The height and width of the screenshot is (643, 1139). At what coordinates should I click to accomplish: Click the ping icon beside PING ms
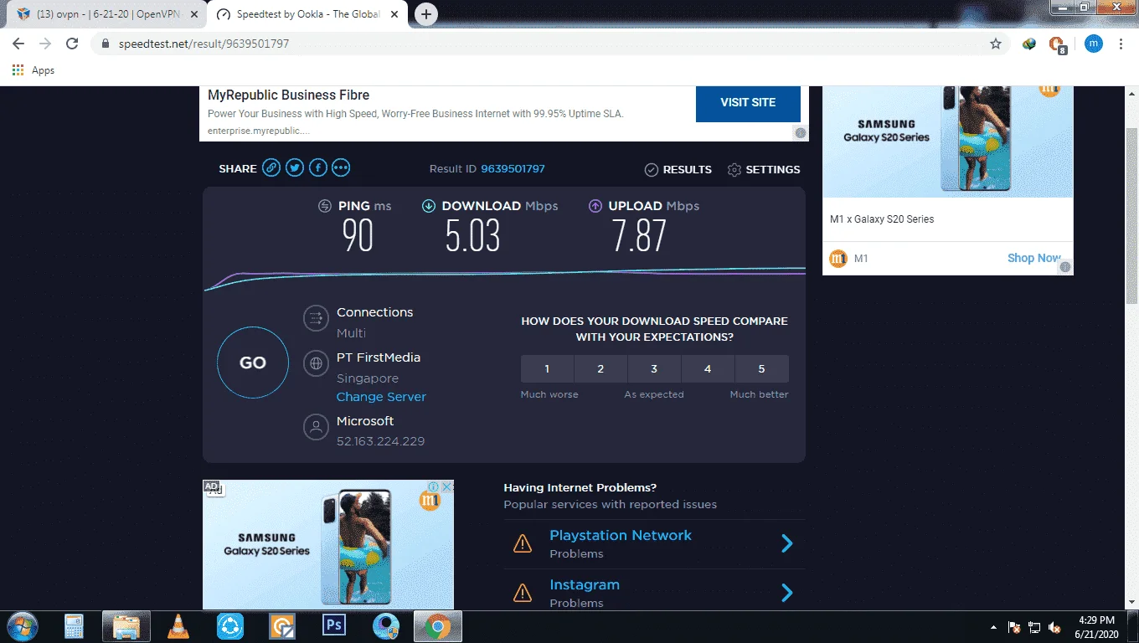click(325, 206)
